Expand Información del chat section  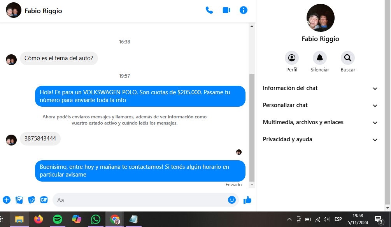(320, 88)
